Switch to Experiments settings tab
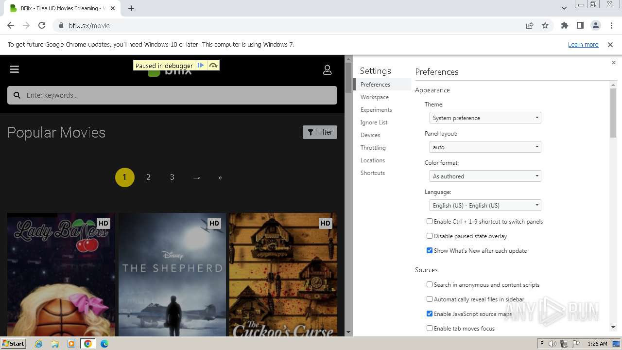Viewport: 622px width, 350px height. tap(382, 110)
